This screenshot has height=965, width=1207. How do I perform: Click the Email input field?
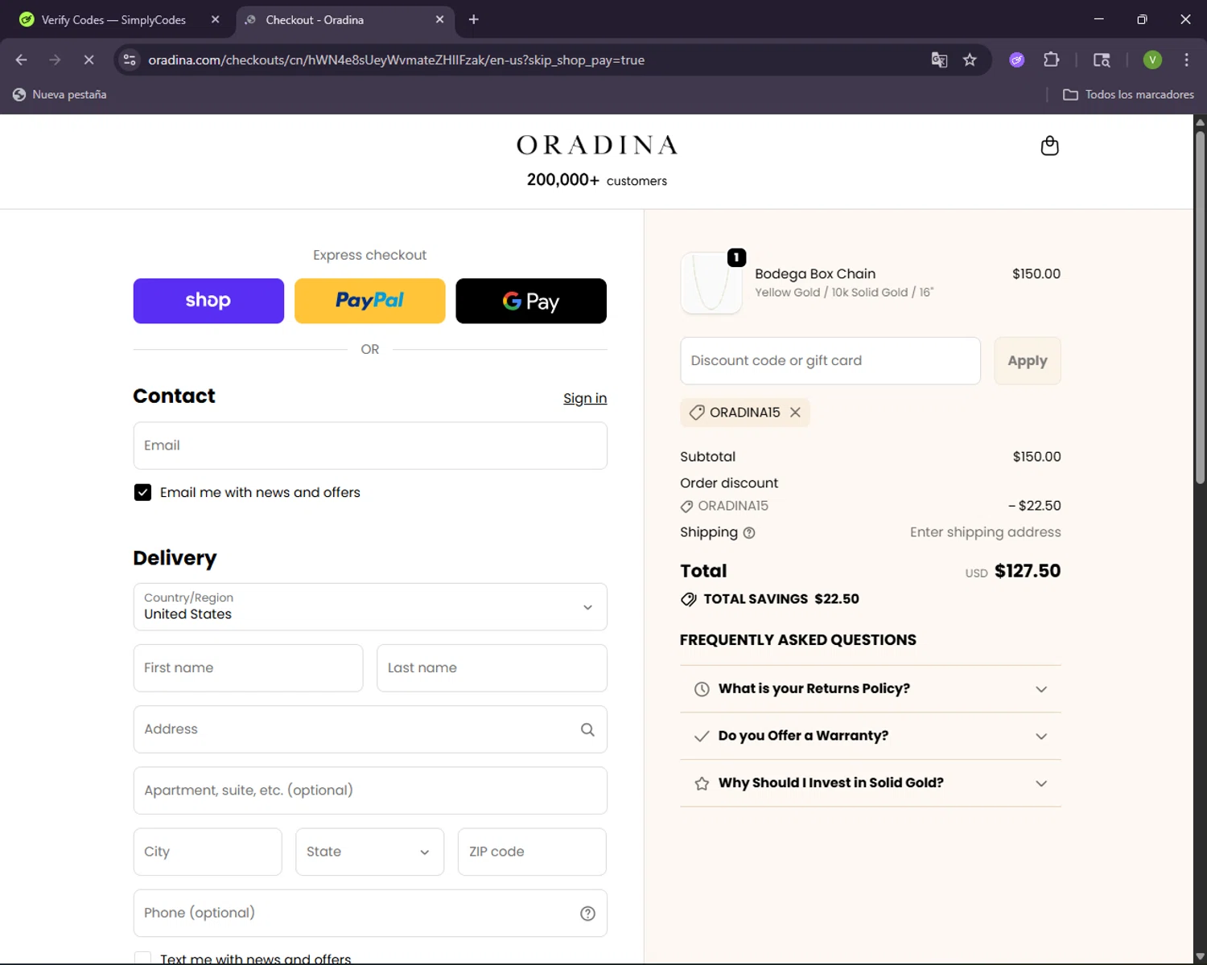(x=370, y=446)
